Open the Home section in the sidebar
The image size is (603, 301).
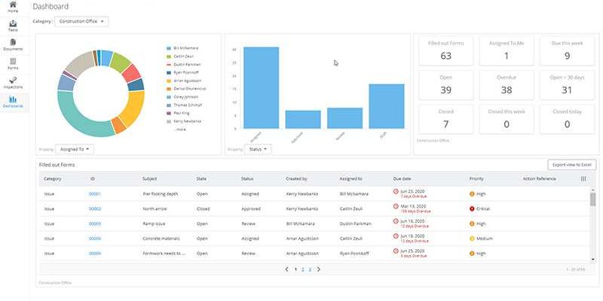[13, 8]
